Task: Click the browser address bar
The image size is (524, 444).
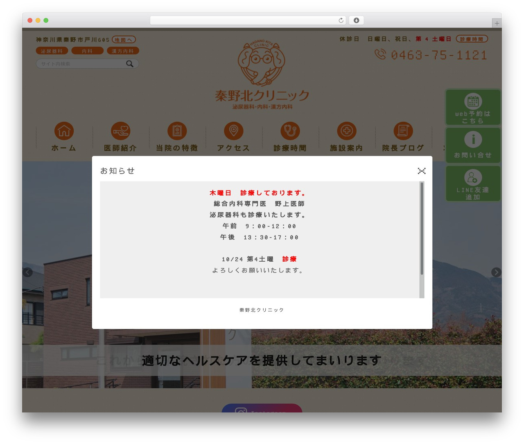Action: [x=248, y=20]
